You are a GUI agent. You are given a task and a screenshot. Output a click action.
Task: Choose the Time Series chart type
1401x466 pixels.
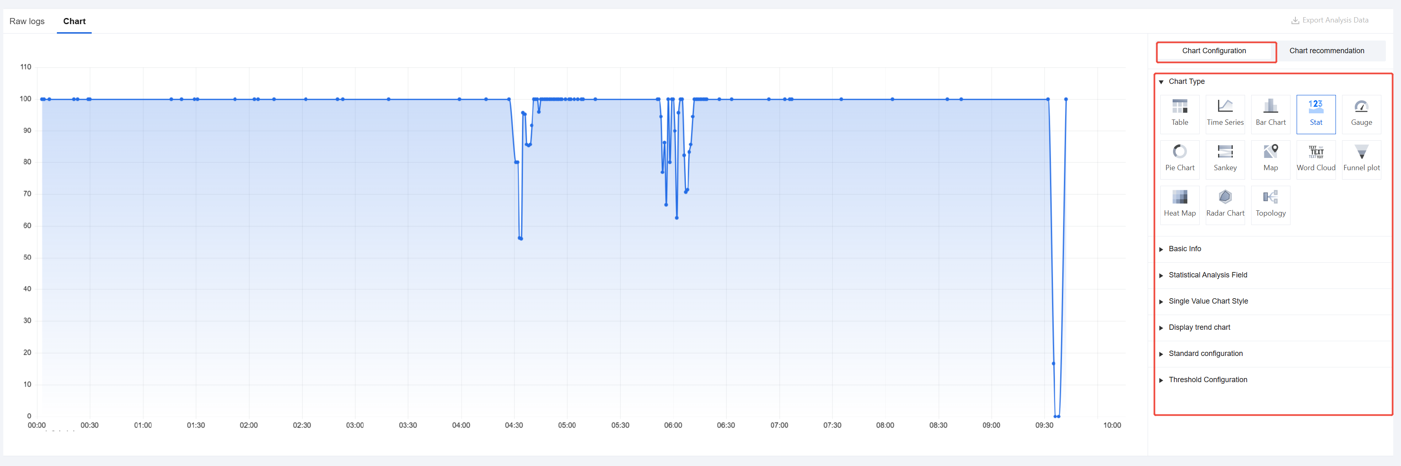(1225, 114)
